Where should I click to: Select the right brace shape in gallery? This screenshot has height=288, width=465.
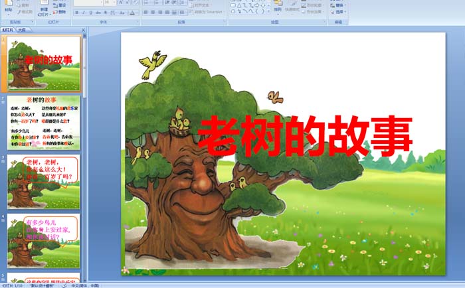262,11
